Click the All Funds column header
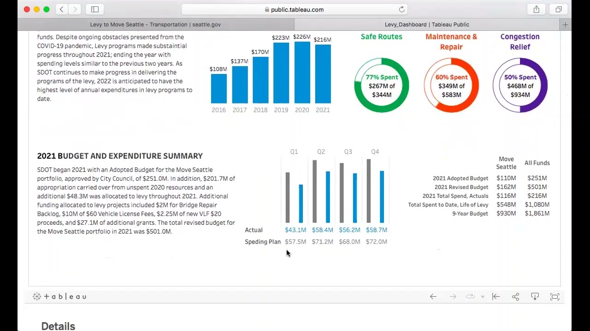590x331 pixels. tap(537, 163)
